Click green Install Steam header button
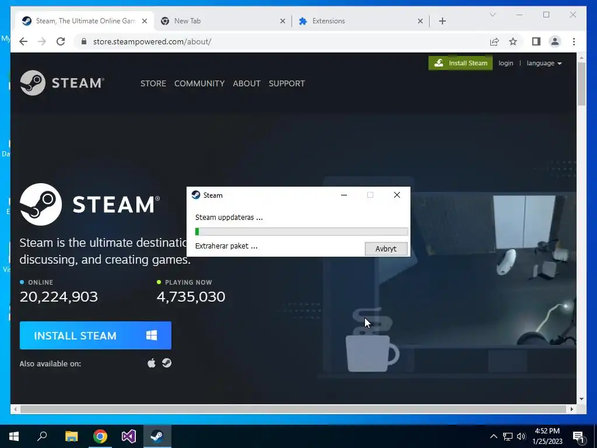This screenshot has height=448, width=597. [x=461, y=63]
